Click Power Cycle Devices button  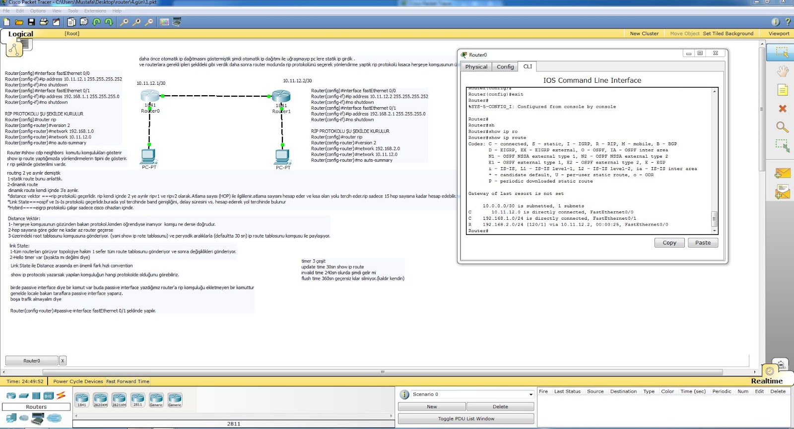pyautogui.click(x=78, y=381)
